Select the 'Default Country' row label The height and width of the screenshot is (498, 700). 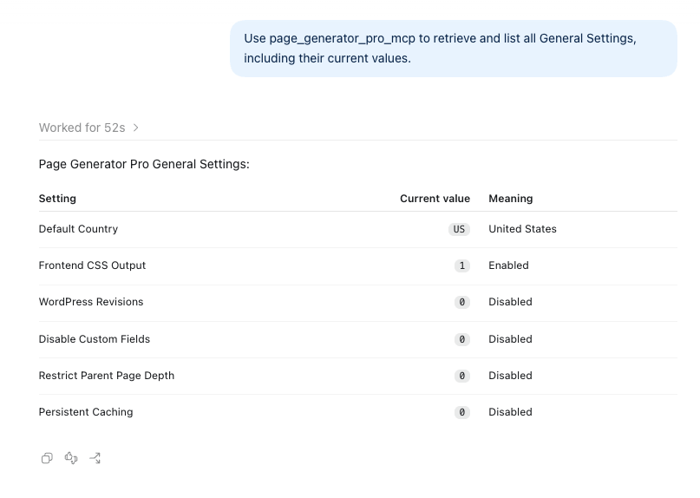(79, 229)
